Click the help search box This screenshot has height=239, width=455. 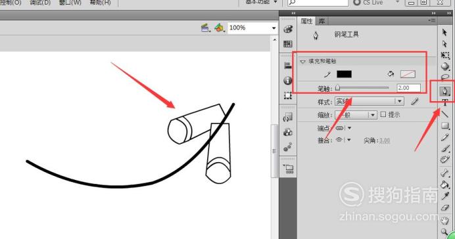318,3
